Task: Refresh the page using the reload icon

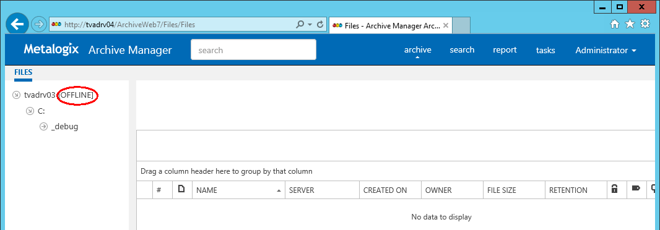Action: tap(320, 24)
